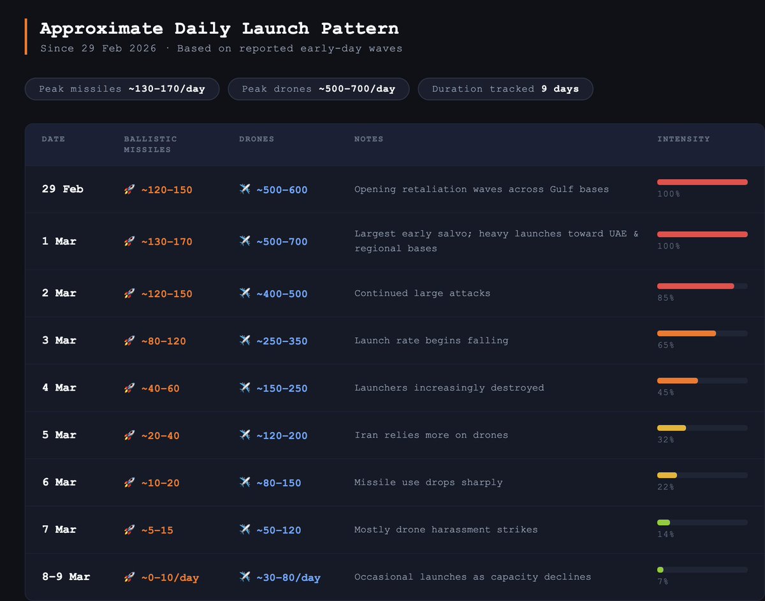The width and height of the screenshot is (765, 601).
Task: Click the 100% intensity bar for 1 Mar
Action: click(x=703, y=235)
